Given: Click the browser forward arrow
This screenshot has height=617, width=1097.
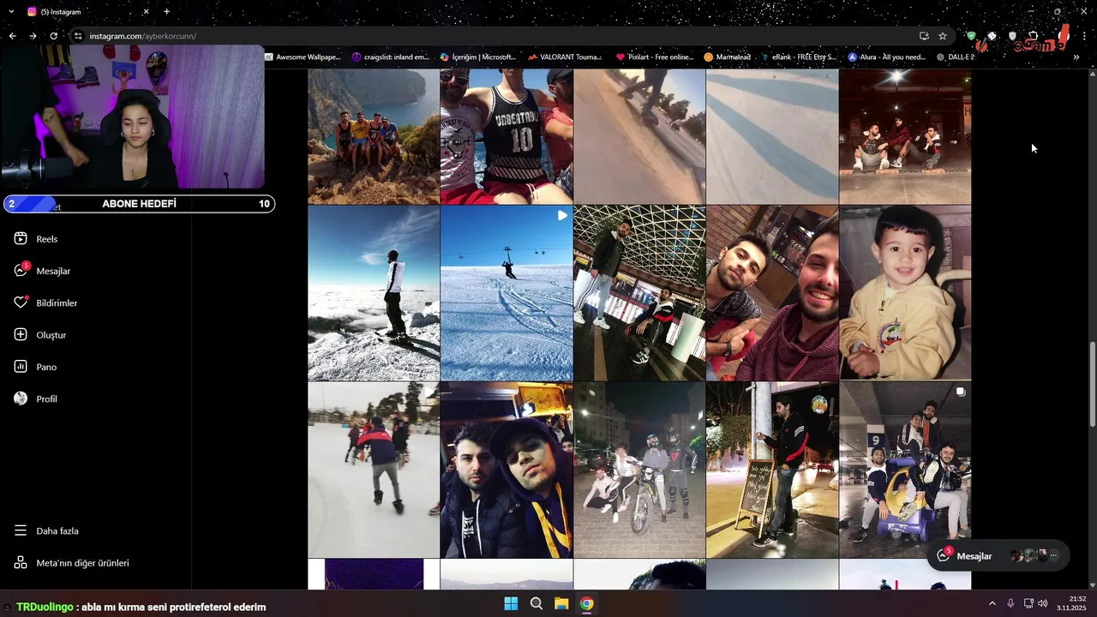Looking at the screenshot, I should pyautogui.click(x=33, y=36).
